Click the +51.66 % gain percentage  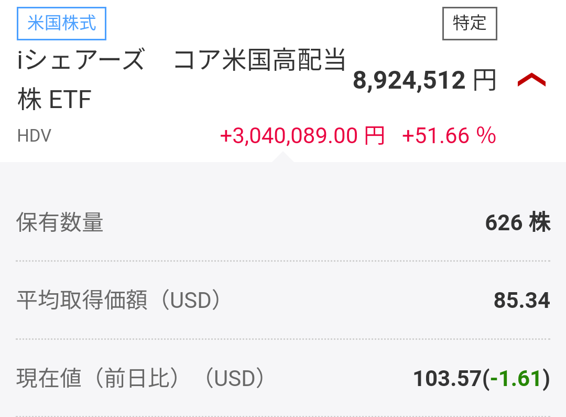tap(449, 136)
